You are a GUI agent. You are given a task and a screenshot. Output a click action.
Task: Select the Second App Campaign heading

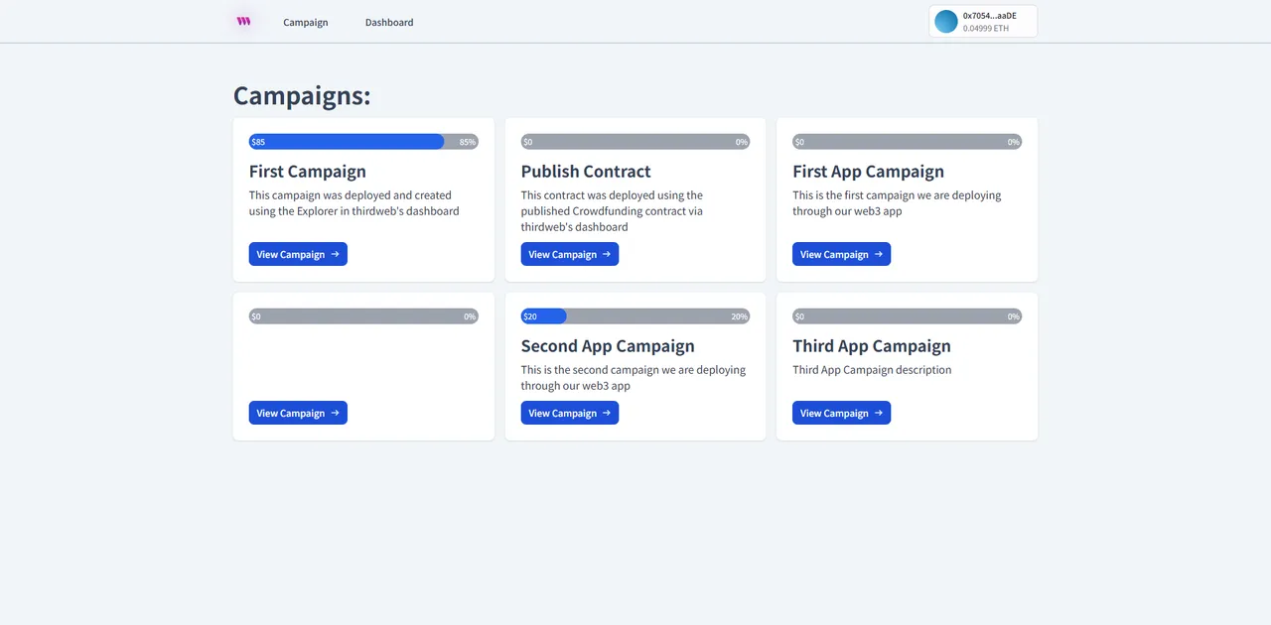click(x=608, y=346)
